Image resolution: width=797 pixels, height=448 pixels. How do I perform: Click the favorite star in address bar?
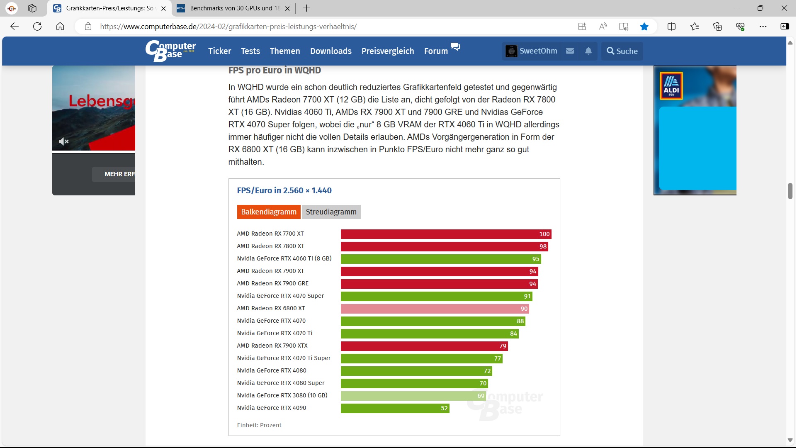(644, 27)
